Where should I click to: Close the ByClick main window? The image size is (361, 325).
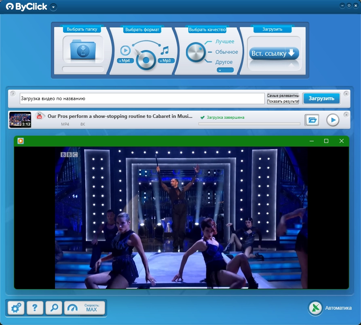pyautogui.click(x=356, y=6)
